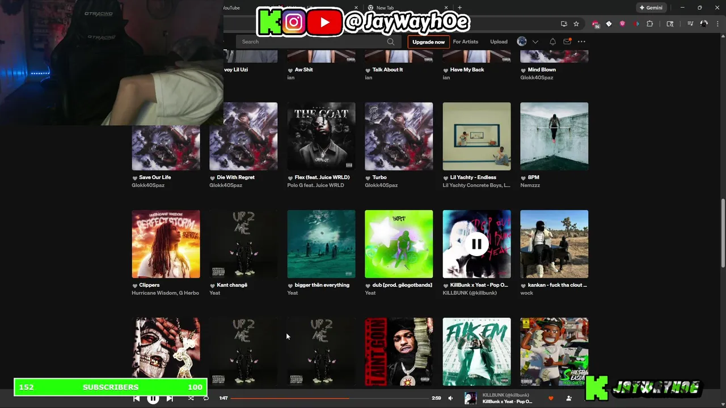Open the kankan - fuck tha clout title
Viewport: 726px width, 408px height.
coord(558,285)
